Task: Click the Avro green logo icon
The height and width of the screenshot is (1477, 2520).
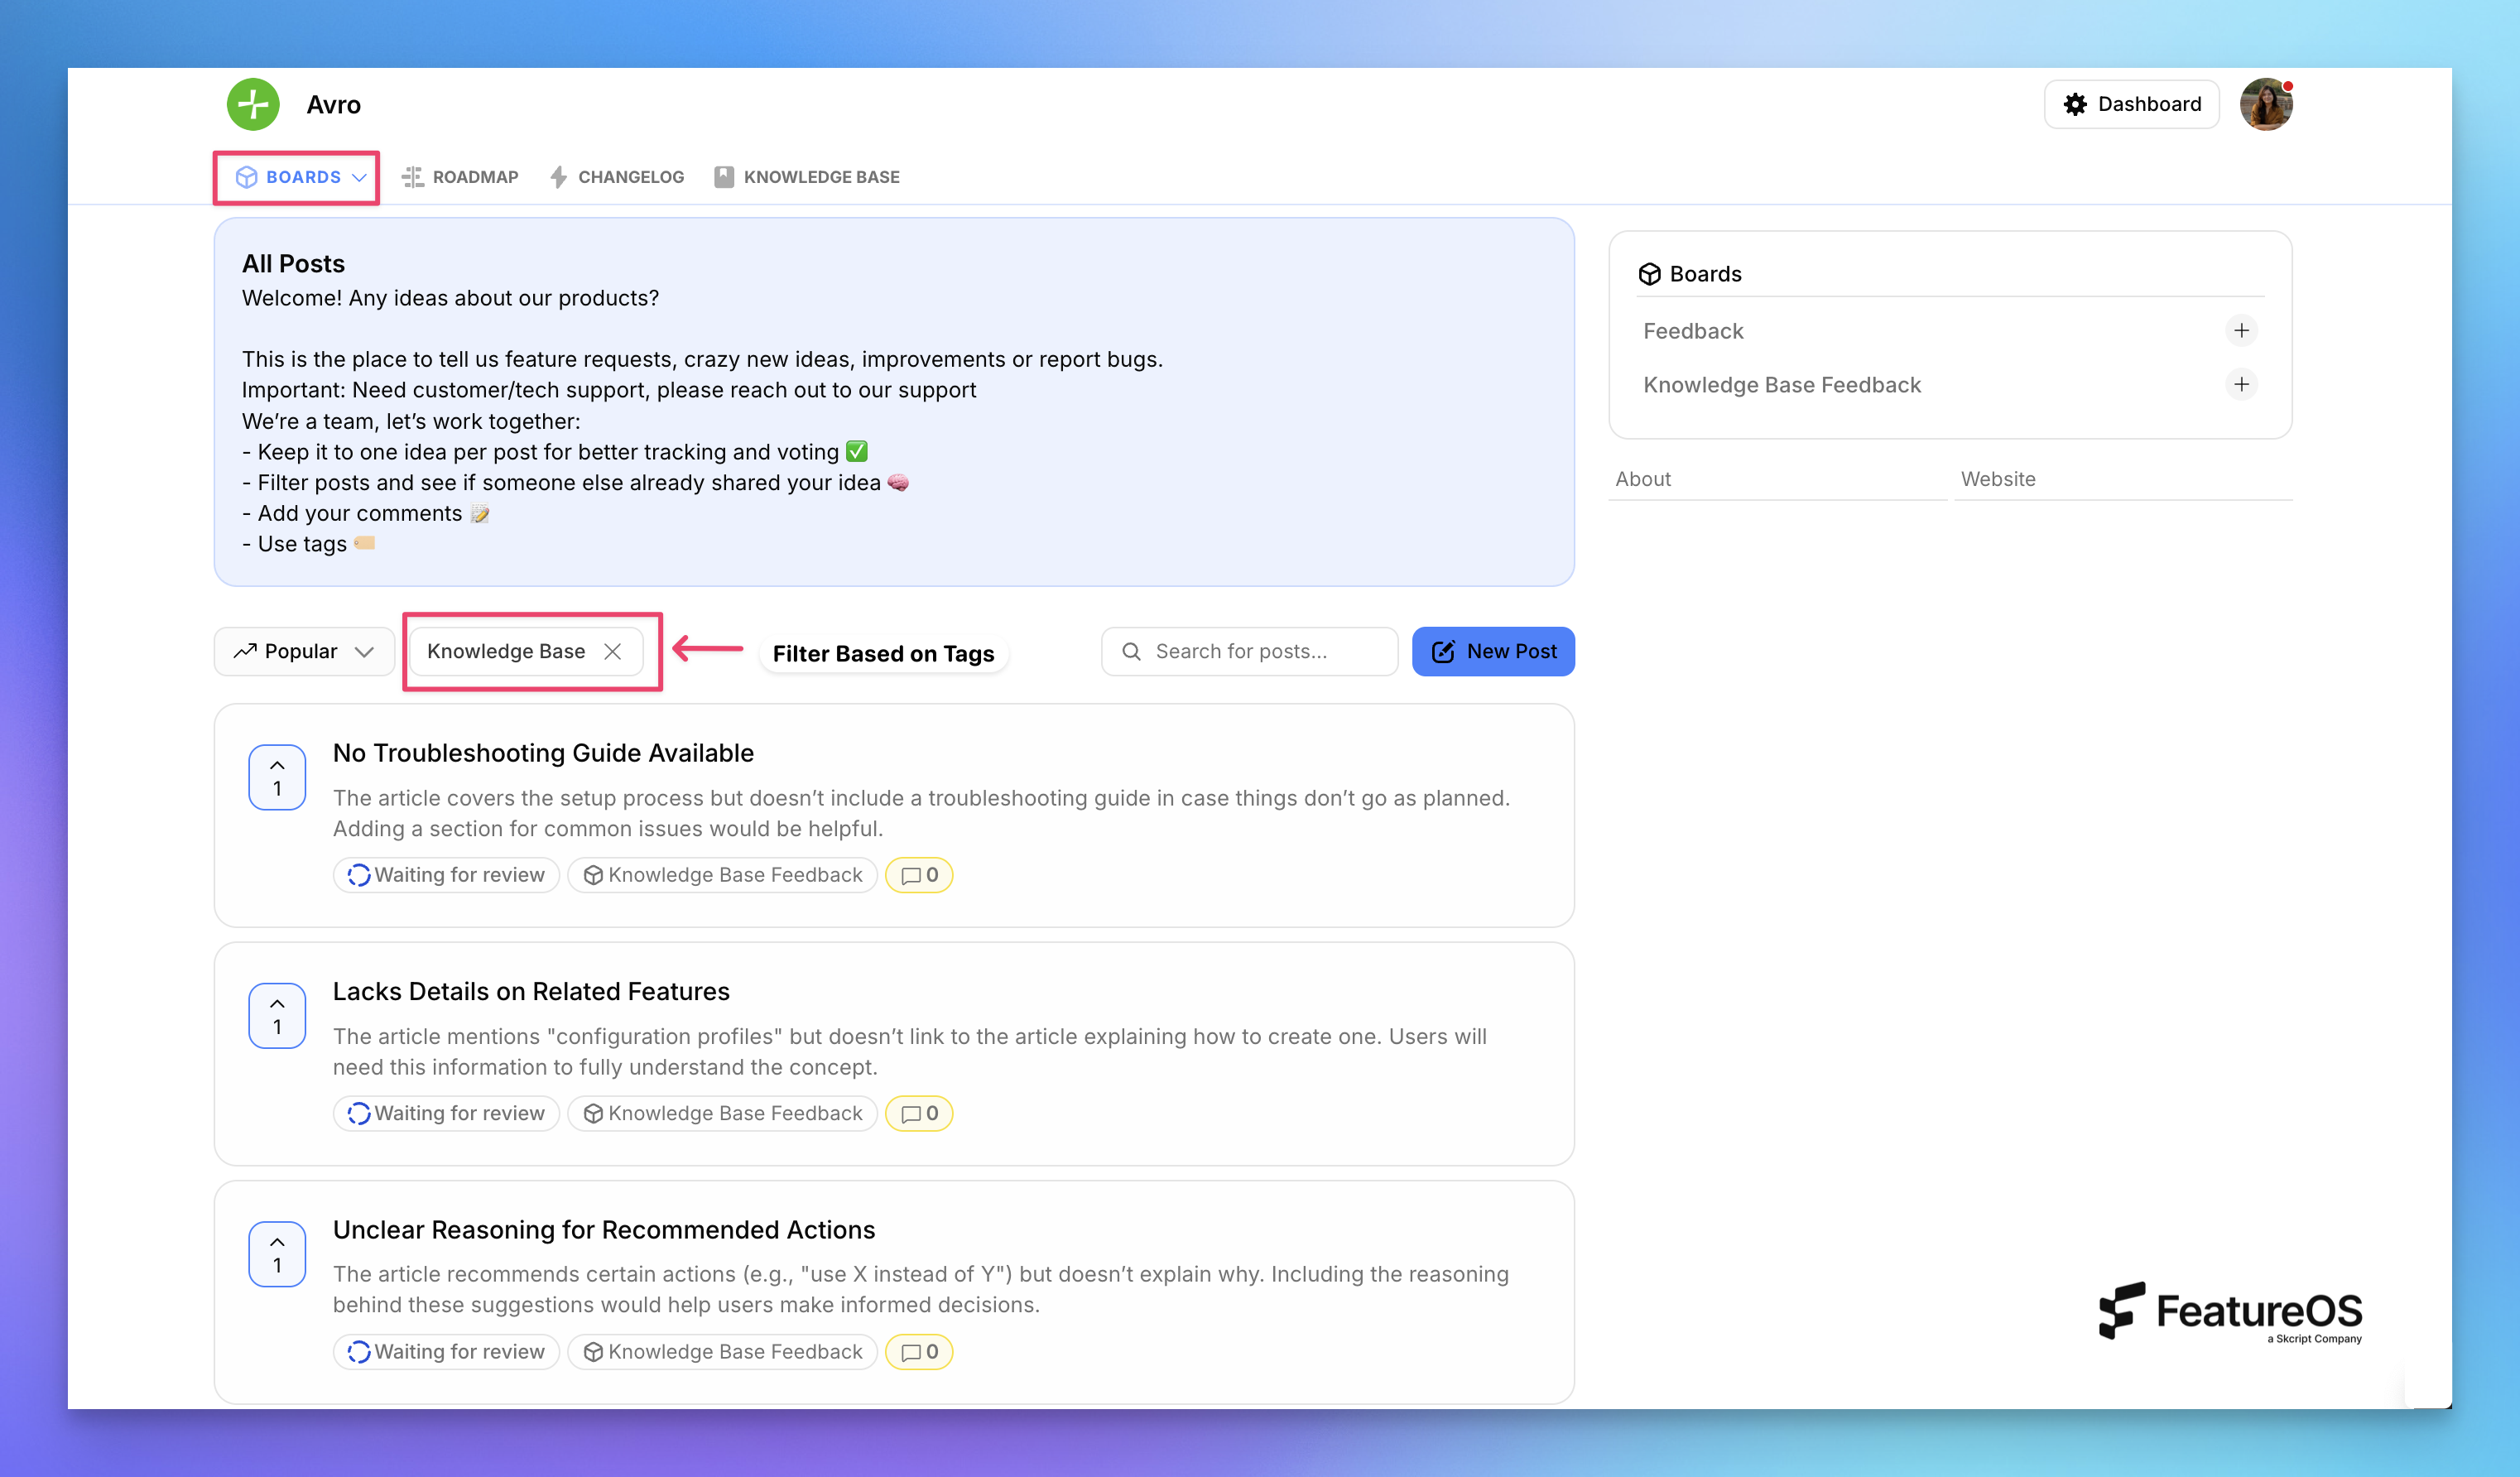Action: click(253, 103)
